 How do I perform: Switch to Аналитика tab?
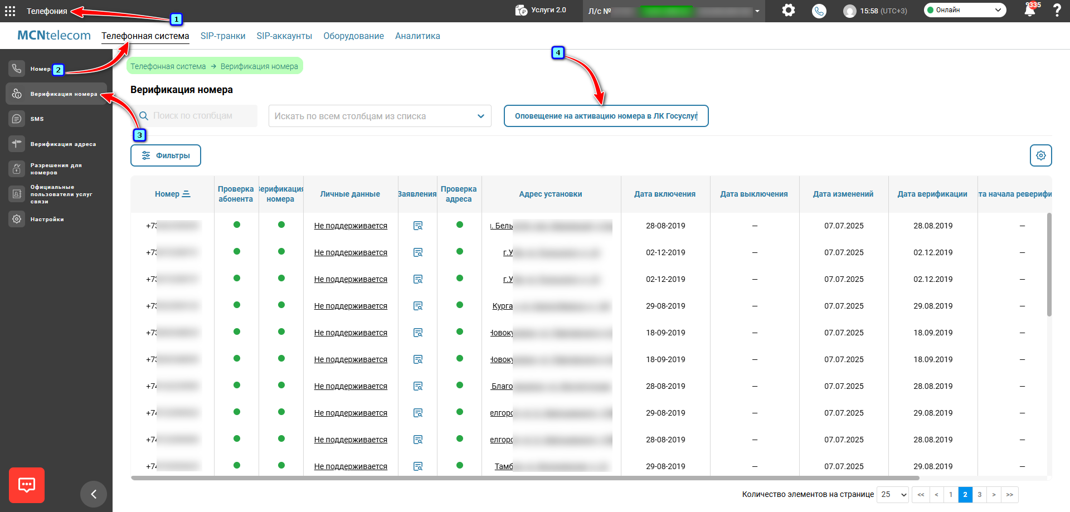tap(417, 36)
